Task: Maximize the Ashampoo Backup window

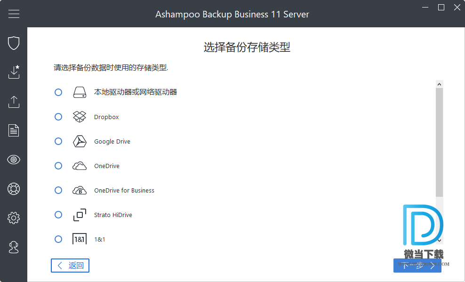Action: point(441,8)
